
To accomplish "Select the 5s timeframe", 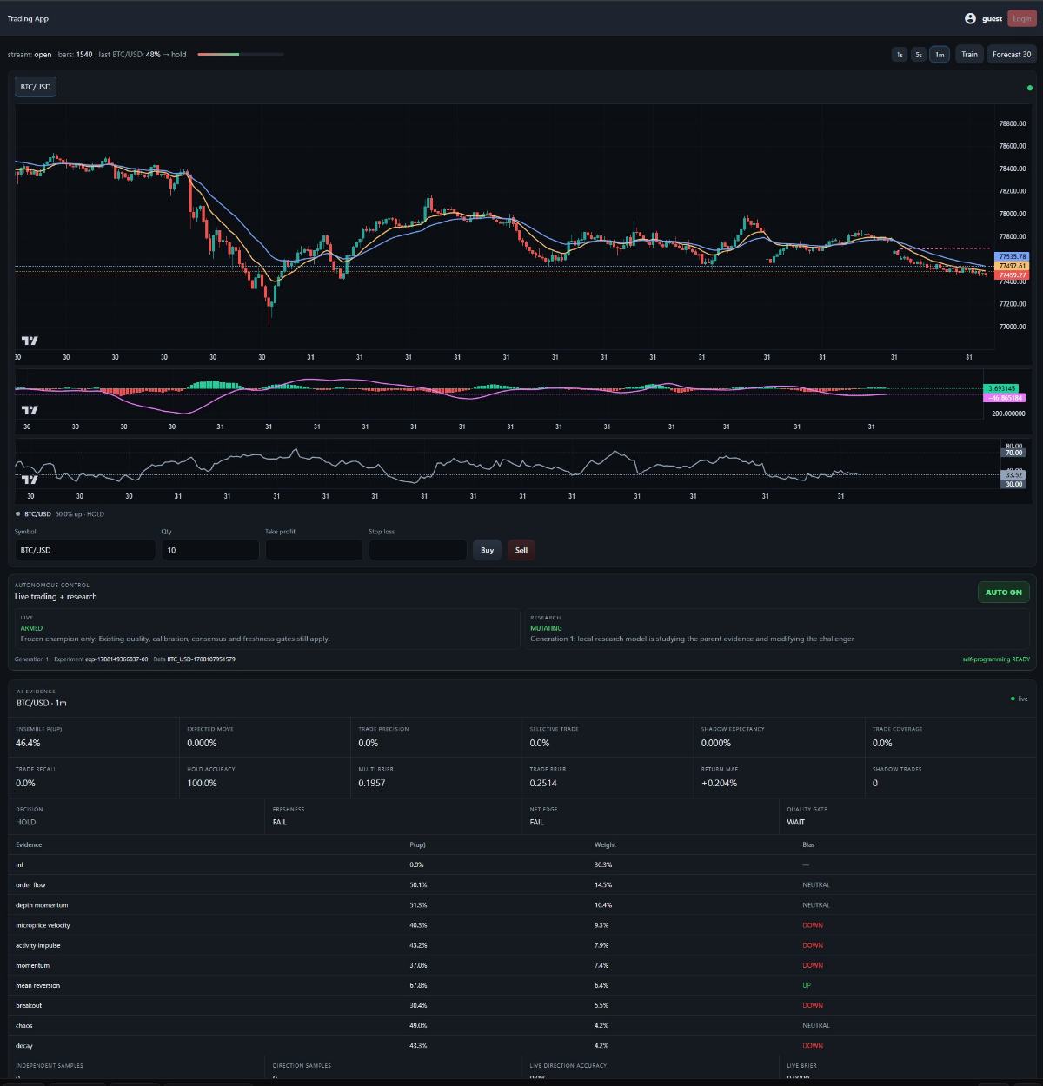I will 919,55.
